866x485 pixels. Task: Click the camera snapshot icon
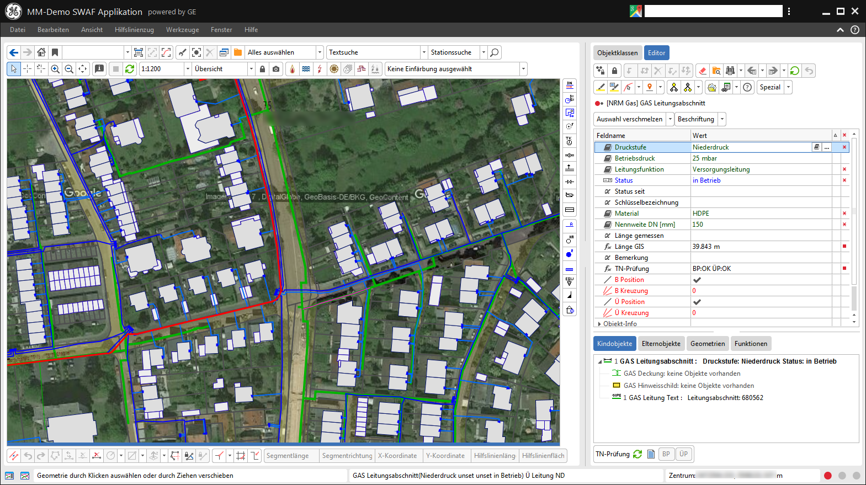tap(276, 69)
